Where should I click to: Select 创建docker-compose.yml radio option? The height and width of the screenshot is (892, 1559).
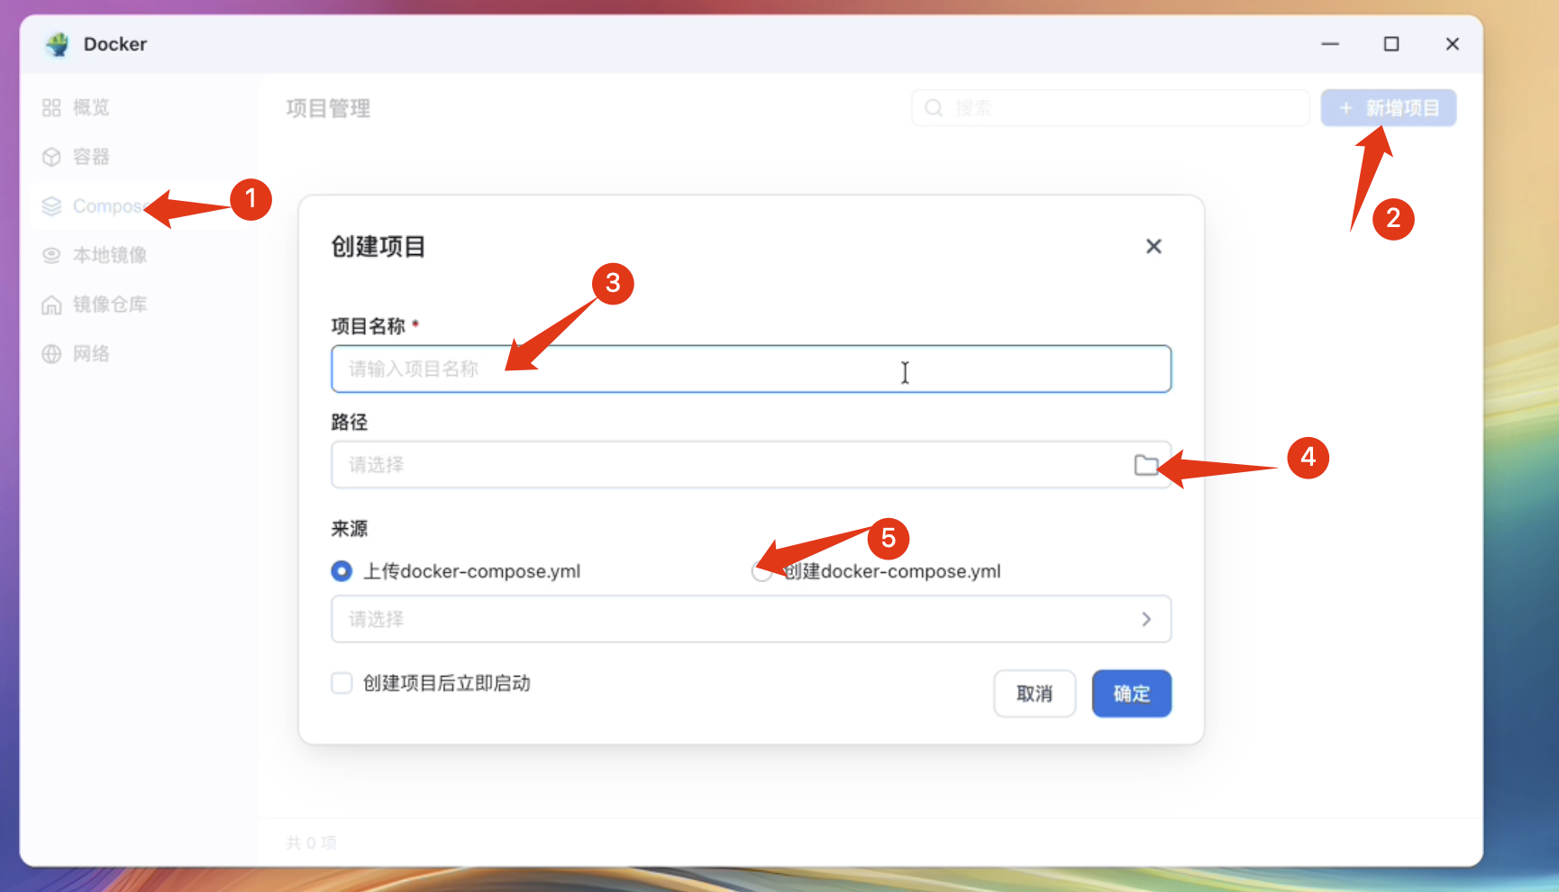click(x=762, y=572)
